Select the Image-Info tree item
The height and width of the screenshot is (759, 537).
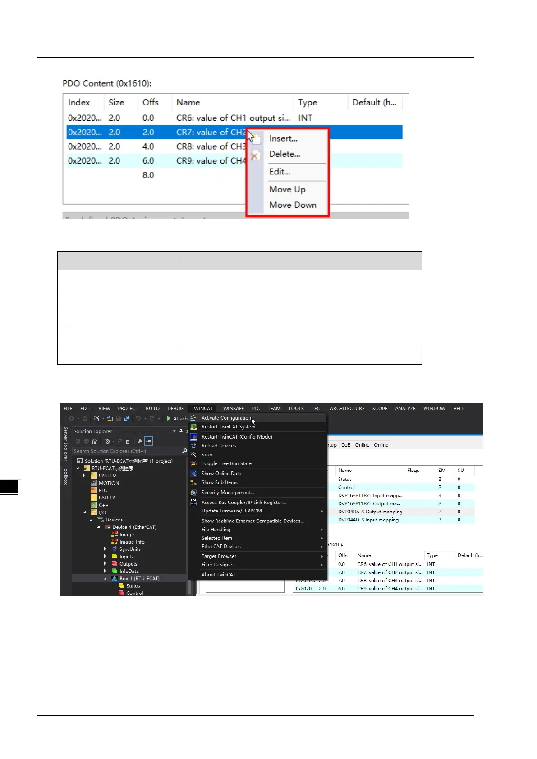pos(132,542)
